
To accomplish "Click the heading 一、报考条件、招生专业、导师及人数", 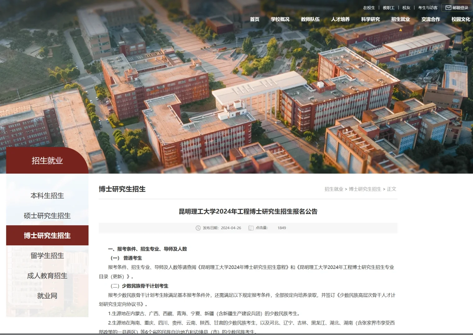I will click(x=148, y=249).
